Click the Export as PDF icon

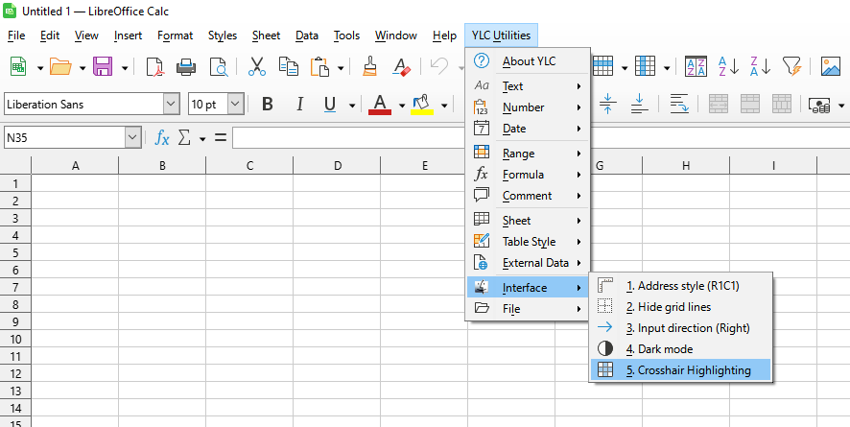tap(154, 66)
